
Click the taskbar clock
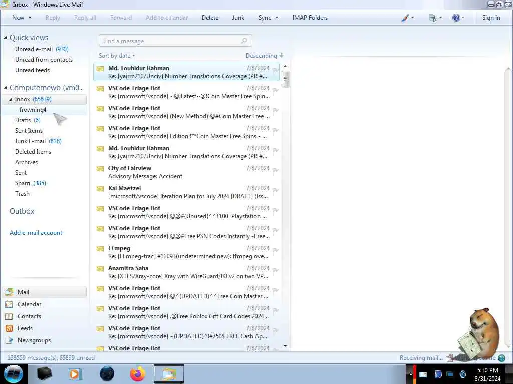(487, 374)
